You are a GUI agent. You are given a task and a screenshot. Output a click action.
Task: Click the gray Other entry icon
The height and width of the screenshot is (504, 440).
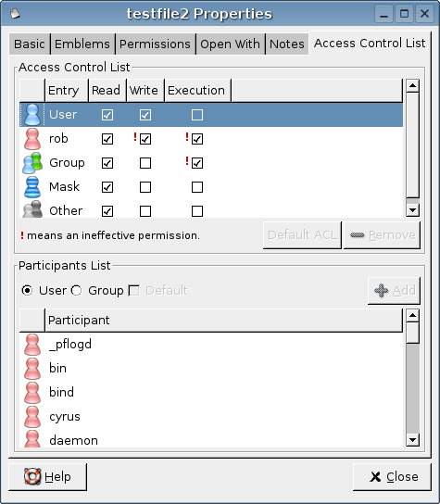pos(32,209)
